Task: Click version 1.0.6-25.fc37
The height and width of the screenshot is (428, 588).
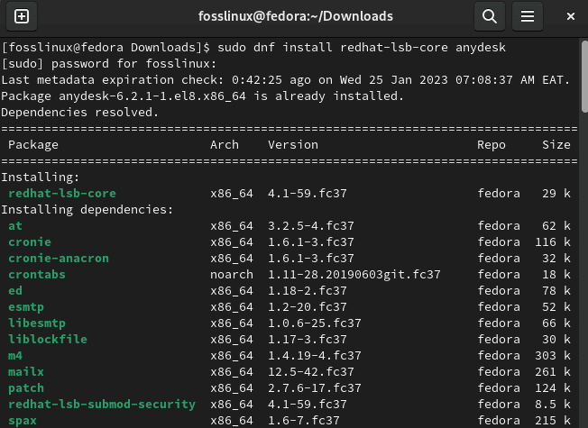Action: 314,323
